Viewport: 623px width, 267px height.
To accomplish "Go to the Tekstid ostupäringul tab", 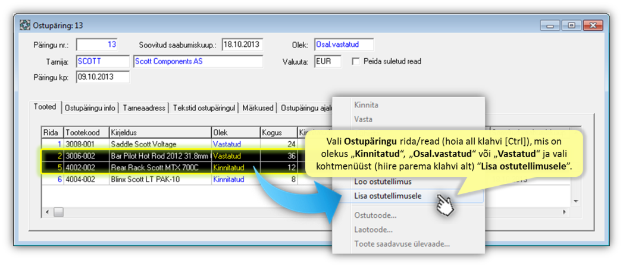I will pos(205,108).
